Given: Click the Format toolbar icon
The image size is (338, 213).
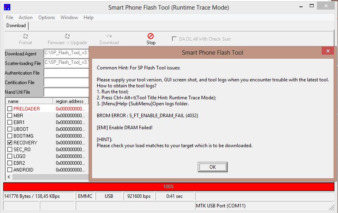Looking at the screenshot, I should tap(25, 36).
